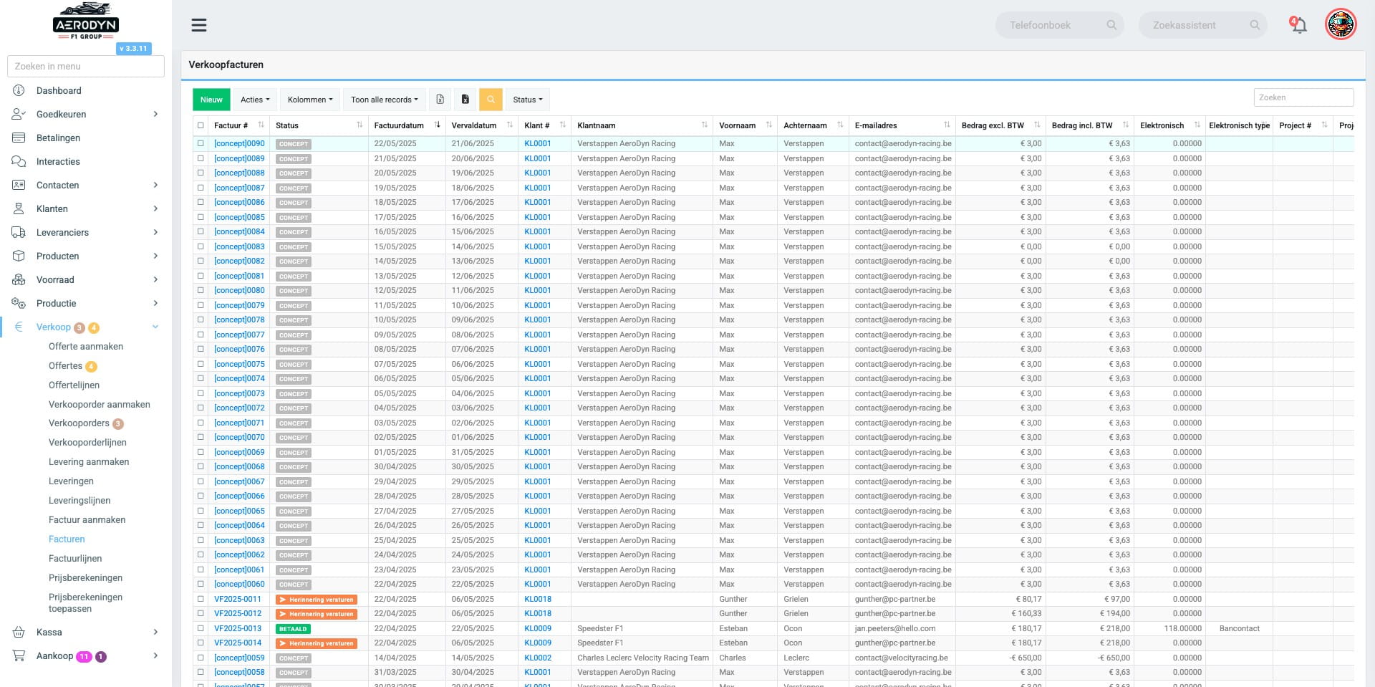The height and width of the screenshot is (687, 1375).
Task: Click the Voorraad stock icon
Action: point(19,279)
